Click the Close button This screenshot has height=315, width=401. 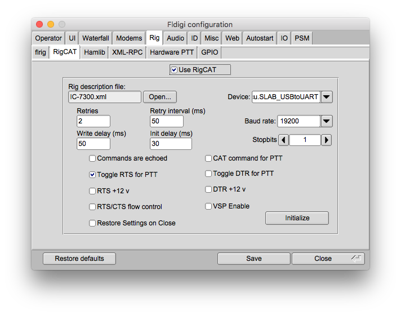pos(328,259)
